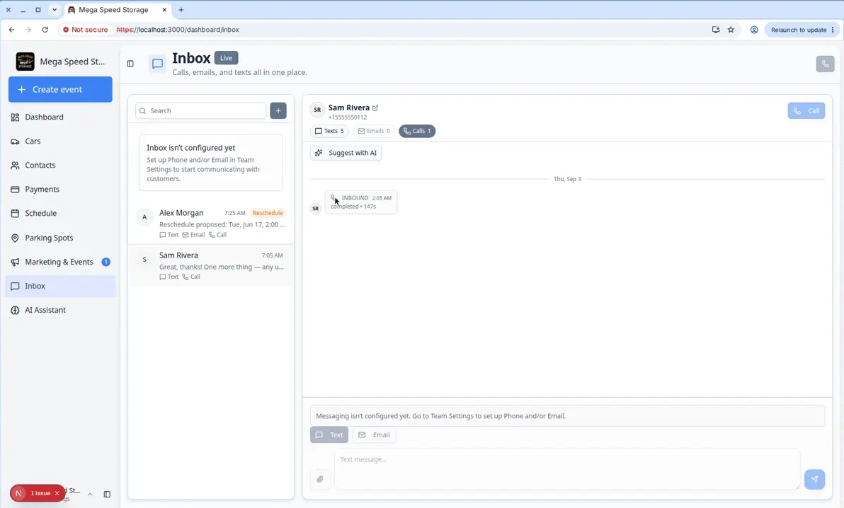Screen dimensions: 844x508
Task: Click the address bar URL
Action: (178, 30)
